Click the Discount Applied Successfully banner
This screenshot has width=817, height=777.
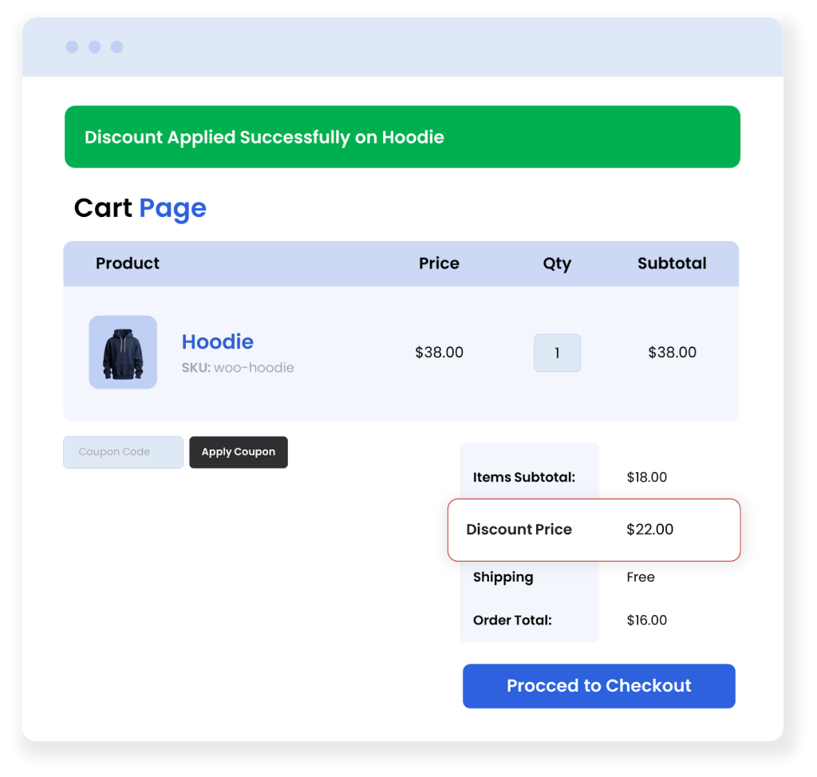402,137
